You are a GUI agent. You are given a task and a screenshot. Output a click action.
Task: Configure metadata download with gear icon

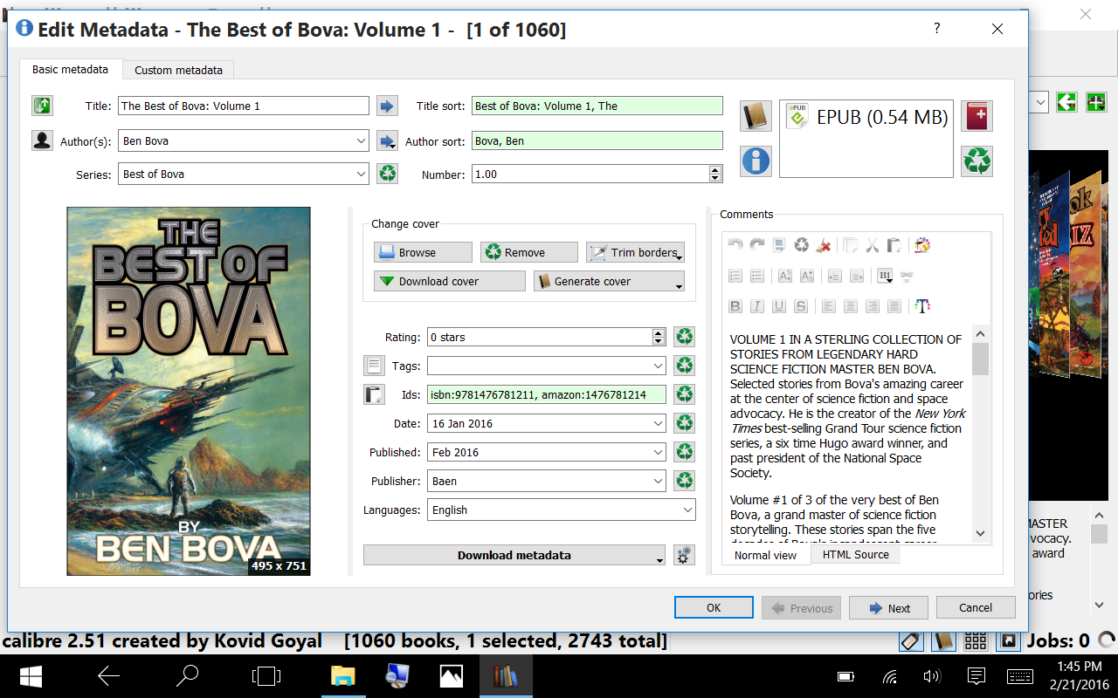[x=685, y=555]
